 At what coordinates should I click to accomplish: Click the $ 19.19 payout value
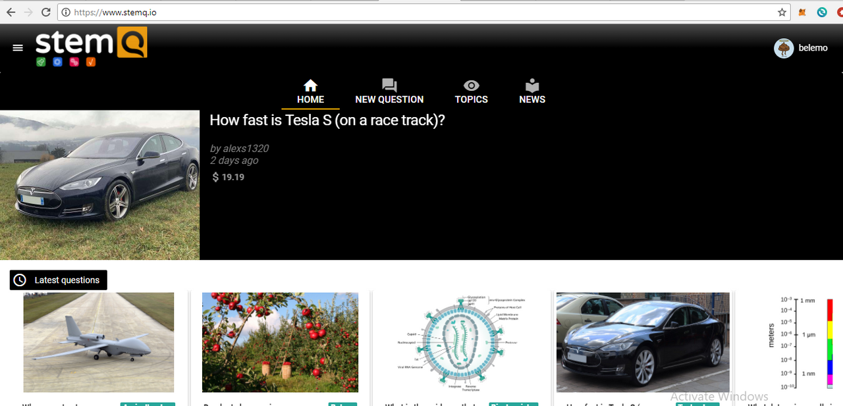pos(228,177)
